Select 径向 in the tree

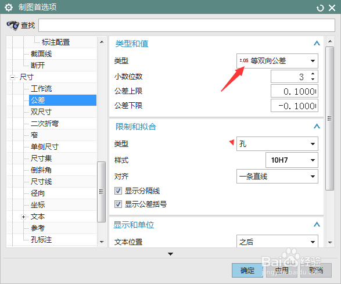tap(38, 193)
